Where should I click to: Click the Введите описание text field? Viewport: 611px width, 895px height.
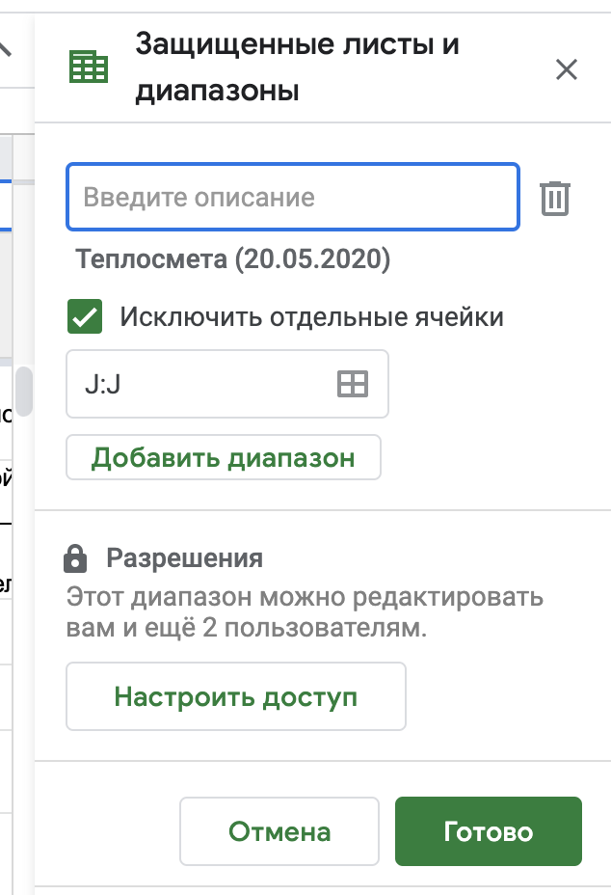pos(292,198)
